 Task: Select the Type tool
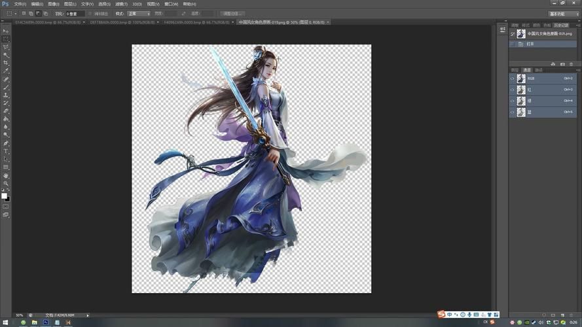6,151
